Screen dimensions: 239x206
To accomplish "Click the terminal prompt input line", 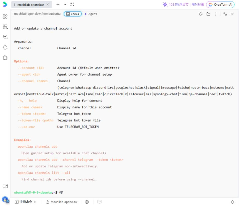I will pyautogui.click(x=124, y=193).
